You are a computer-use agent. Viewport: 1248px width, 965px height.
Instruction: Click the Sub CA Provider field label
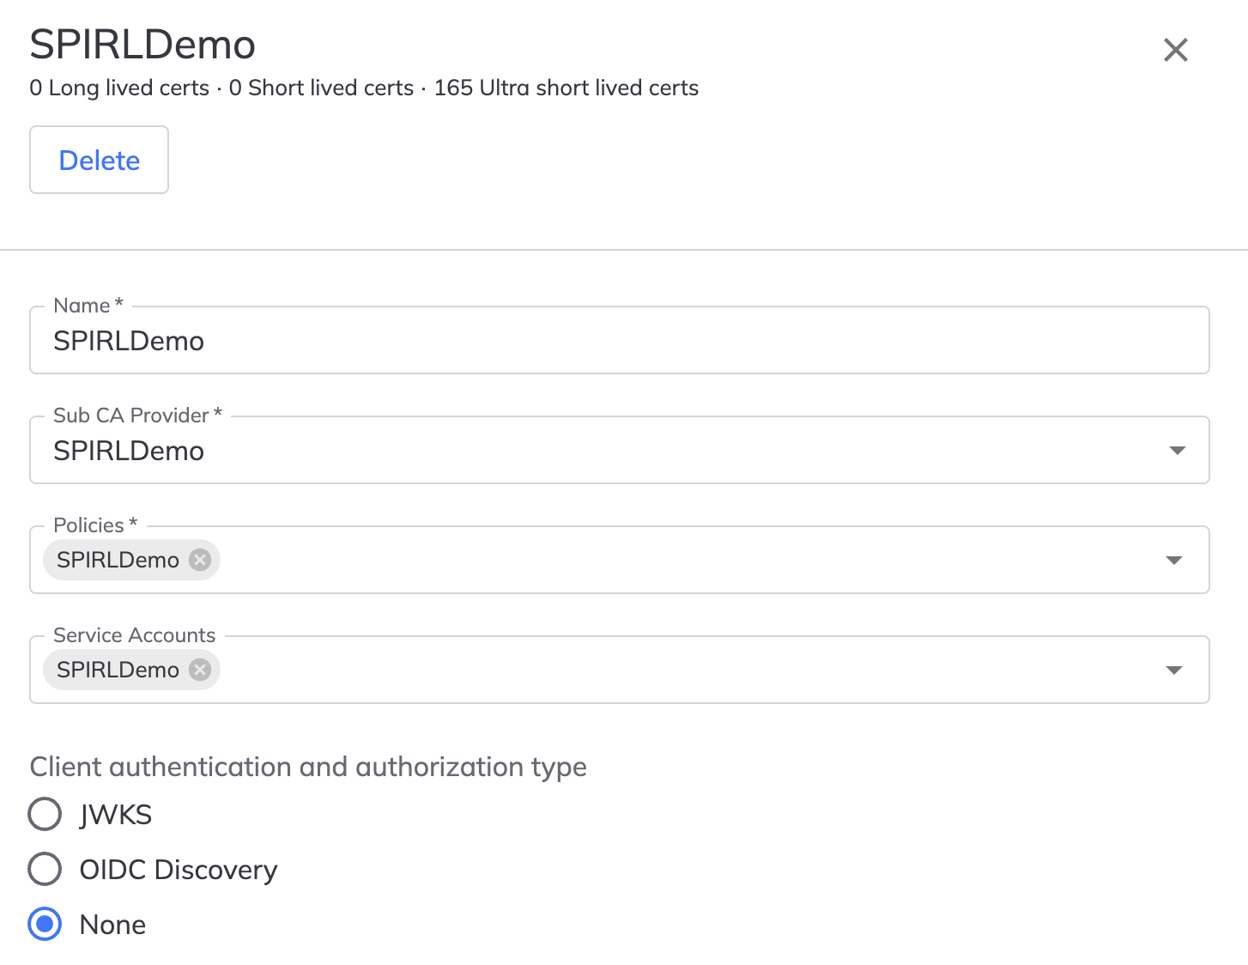point(130,415)
